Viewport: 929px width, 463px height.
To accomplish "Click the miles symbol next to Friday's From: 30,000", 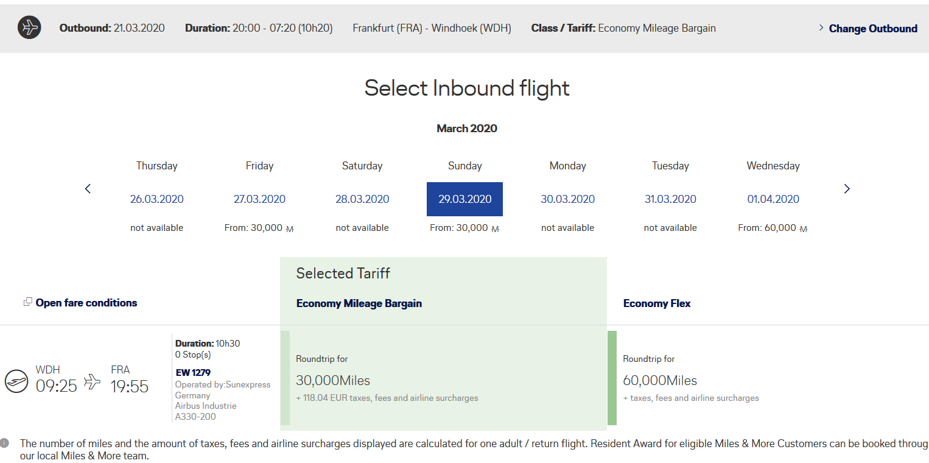I will point(290,229).
